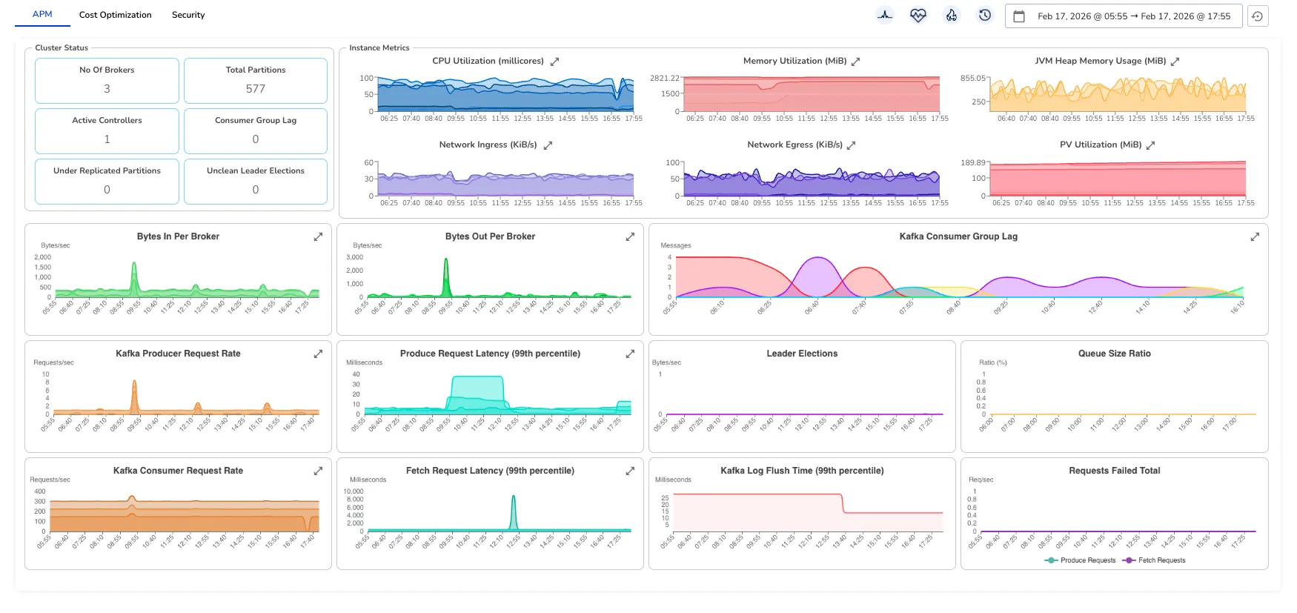Viewport: 1297px width, 613px height.
Task: Expand Bytes In Per Broker panel
Action: (318, 236)
